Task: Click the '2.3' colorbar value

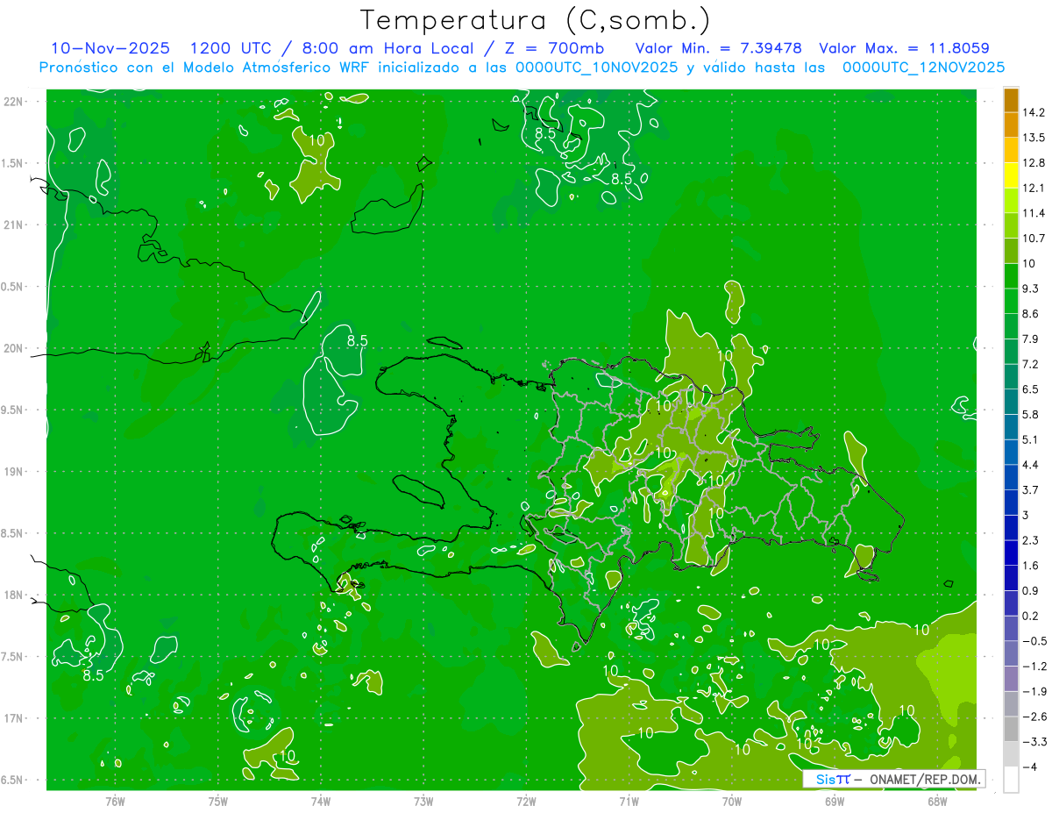Action: 1030,540
